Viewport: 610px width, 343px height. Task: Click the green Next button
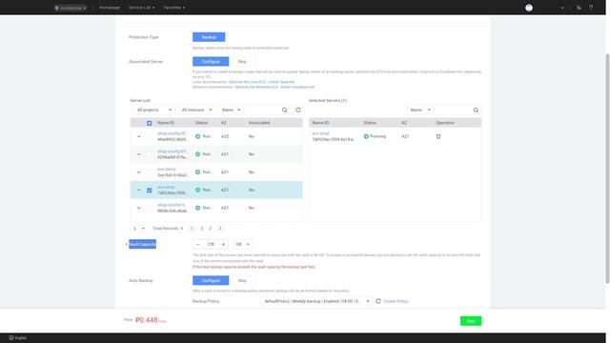[x=471, y=321]
